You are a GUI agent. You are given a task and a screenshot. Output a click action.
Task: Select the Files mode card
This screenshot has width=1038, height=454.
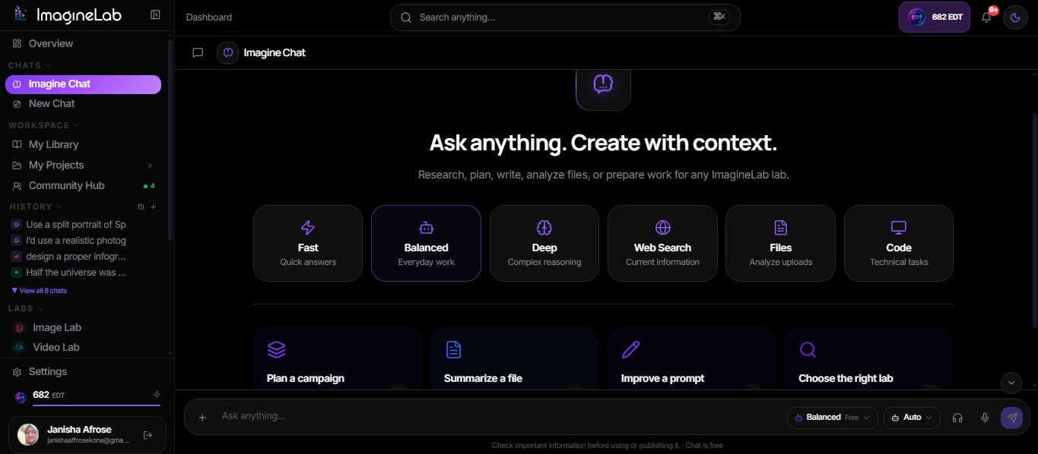tap(780, 243)
